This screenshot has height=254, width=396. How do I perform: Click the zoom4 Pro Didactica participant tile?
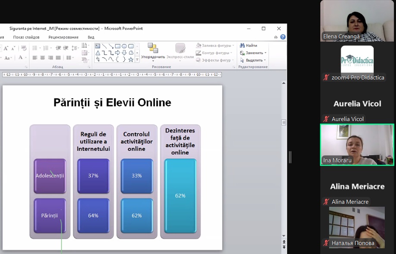[x=357, y=63]
